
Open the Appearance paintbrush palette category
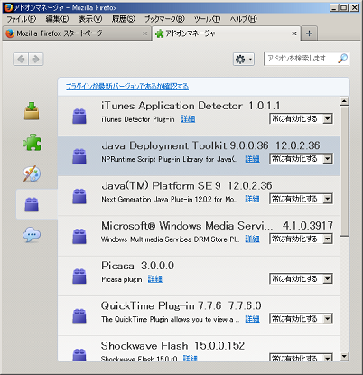coord(32,173)
